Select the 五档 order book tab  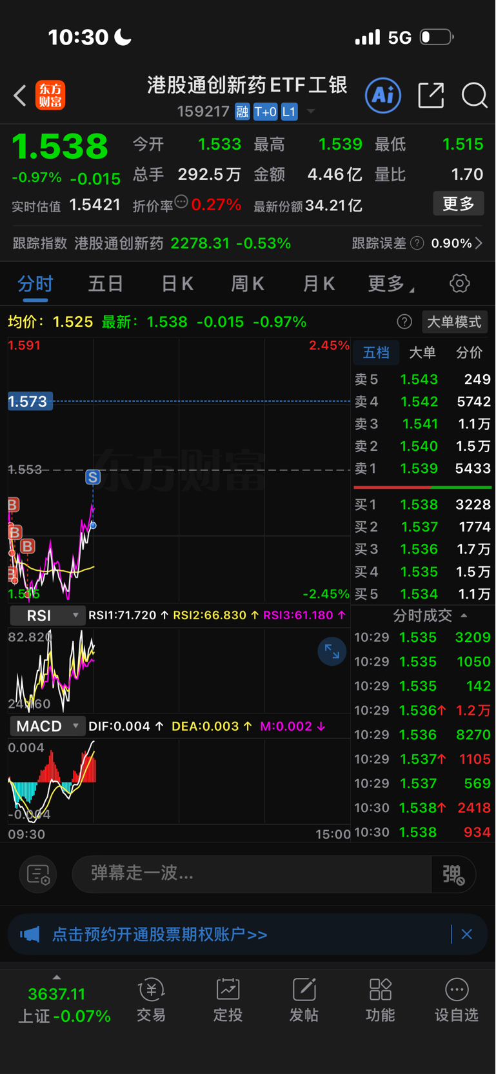(x=376, y=353)
